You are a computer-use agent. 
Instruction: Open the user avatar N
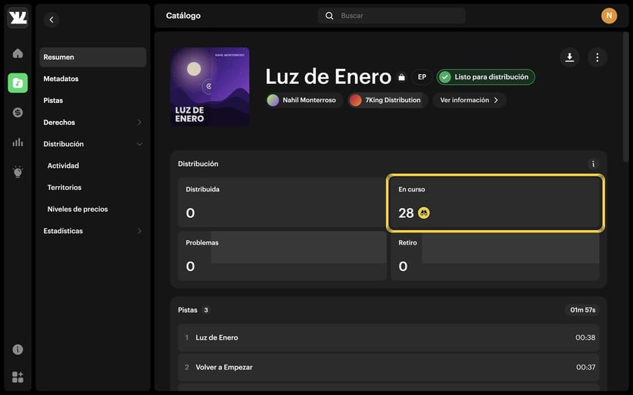click(x=610, y=16)
